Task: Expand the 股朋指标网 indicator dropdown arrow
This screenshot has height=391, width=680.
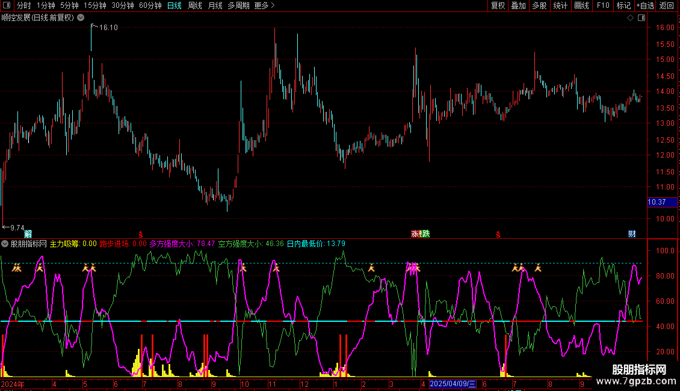Action: (x=5, y=244)
